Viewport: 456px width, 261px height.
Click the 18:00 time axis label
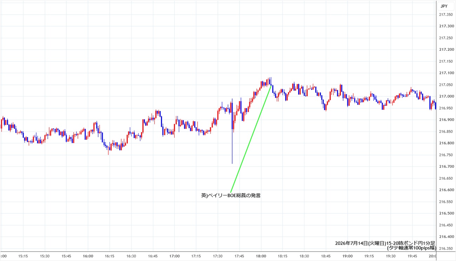[261, 256]
